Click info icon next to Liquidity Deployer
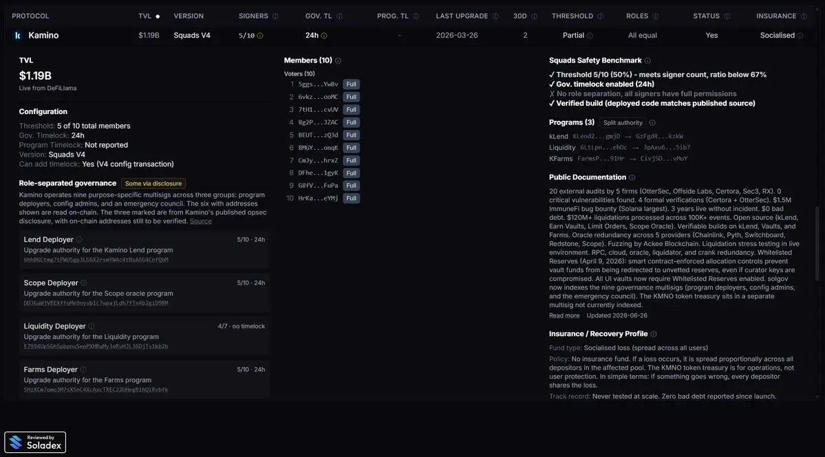Image resolution: width=825 pixels, height=457 pixels. [x=91, y=326]
